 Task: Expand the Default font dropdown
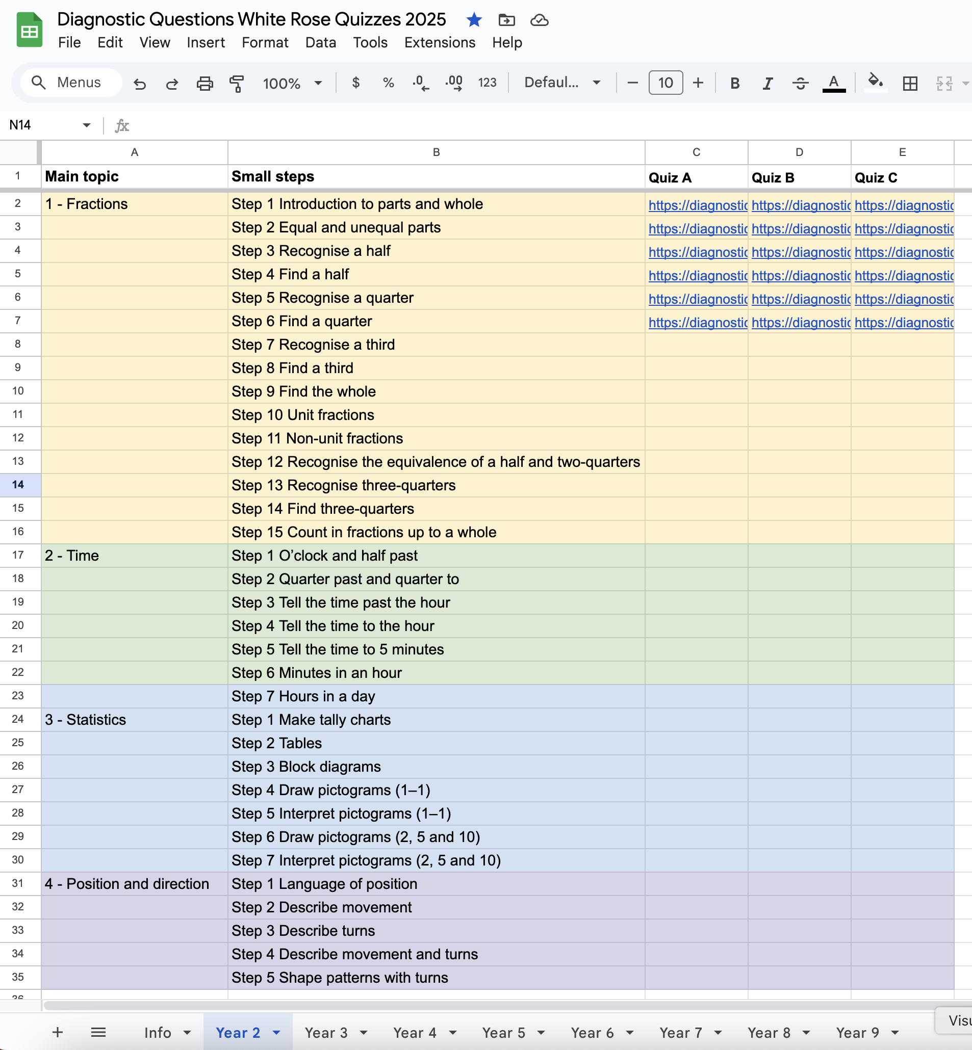[562, 83]
